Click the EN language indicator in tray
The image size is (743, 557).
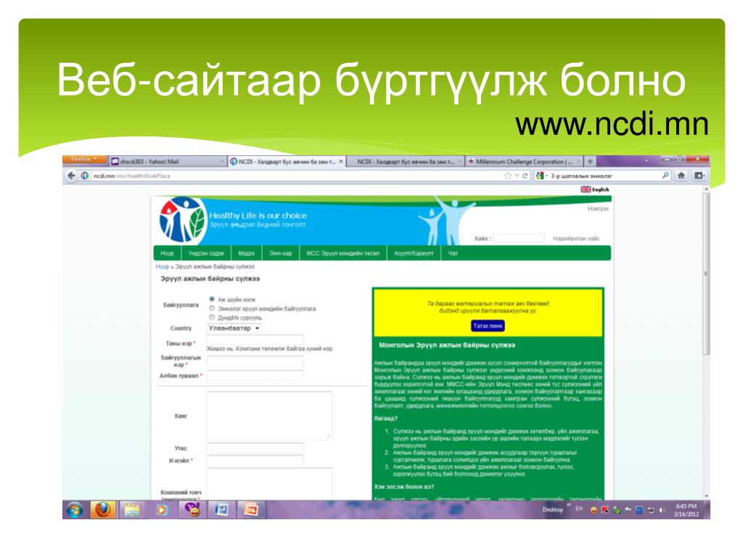point(579,508)
